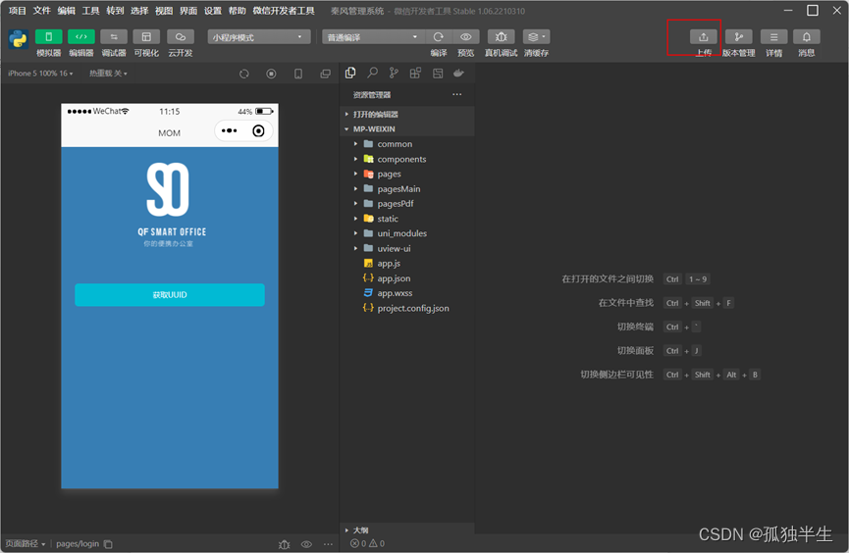849x553 pixels.
Task: Click the errors and warnings counter
Action: coord(367,543)
